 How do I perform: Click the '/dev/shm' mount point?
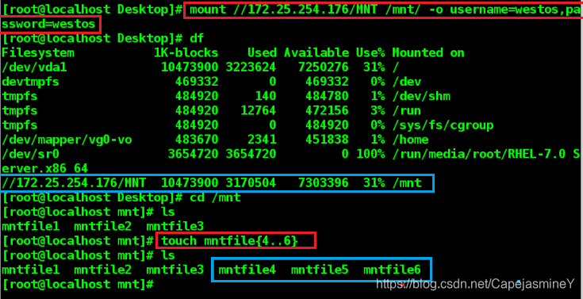pyautogui.click(x=421, y=97)
